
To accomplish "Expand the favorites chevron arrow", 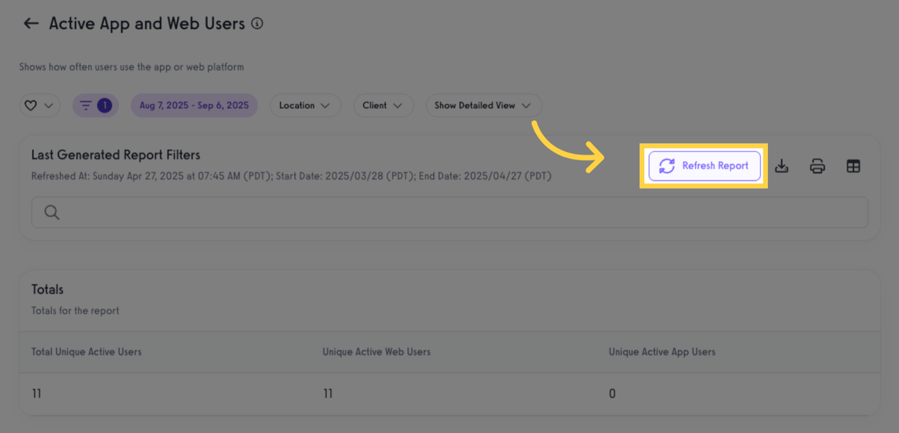I will pos(49,105).
